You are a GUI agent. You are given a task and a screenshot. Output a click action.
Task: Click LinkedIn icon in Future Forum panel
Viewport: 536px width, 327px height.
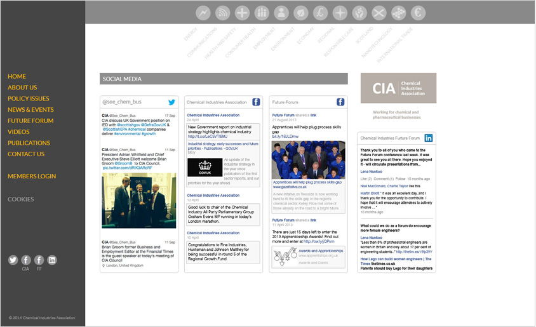pos(428,138)
